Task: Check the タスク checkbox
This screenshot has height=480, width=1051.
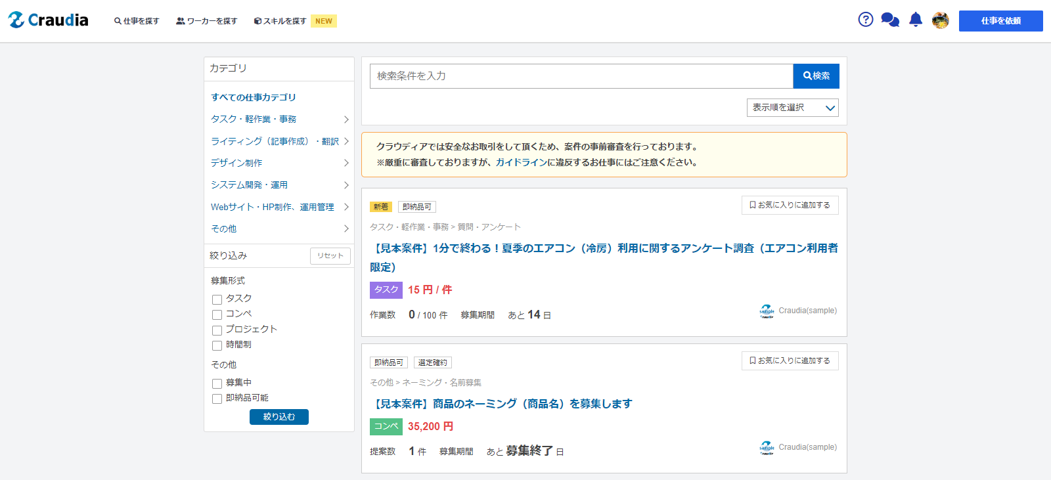Action: coord(217,299)
